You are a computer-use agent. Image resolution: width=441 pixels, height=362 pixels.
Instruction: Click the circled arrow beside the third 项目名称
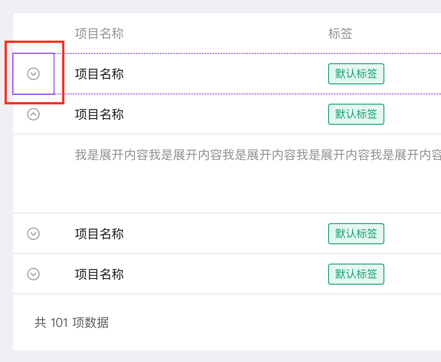33,233
